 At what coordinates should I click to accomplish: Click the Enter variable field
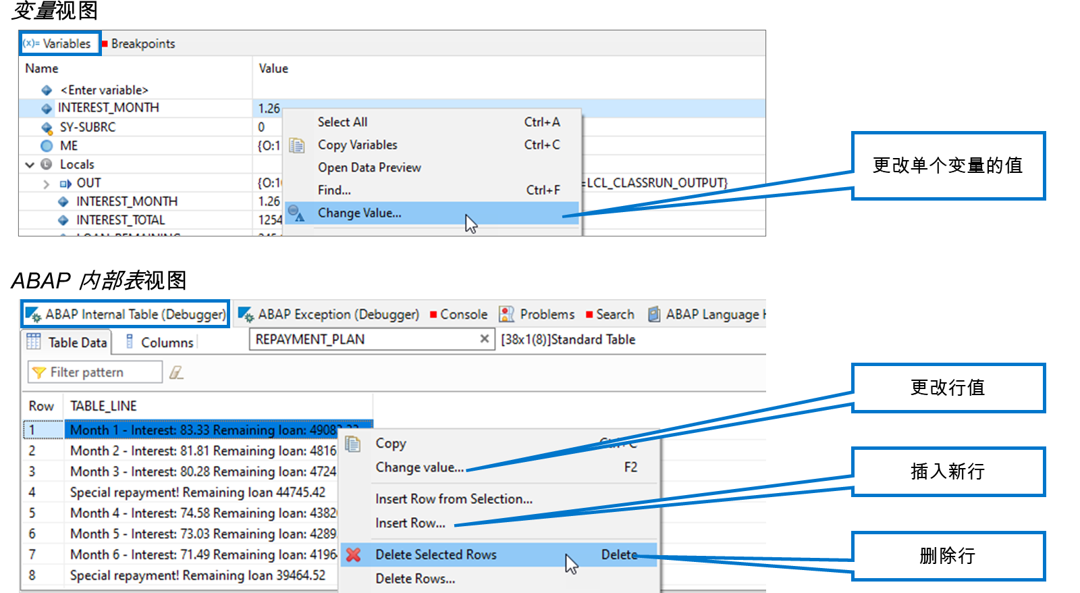[104, 90]
